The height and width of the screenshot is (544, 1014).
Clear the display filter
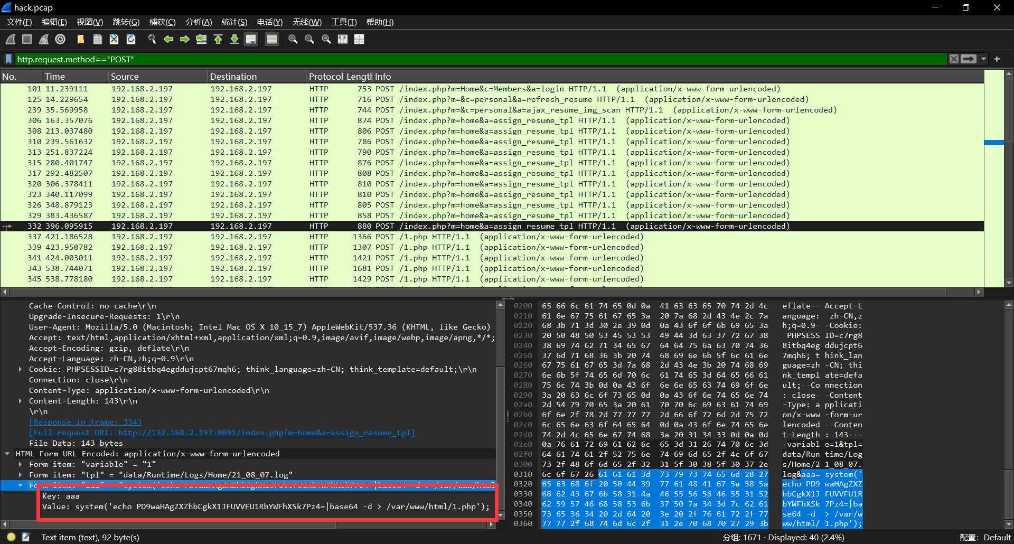[954, 59]
